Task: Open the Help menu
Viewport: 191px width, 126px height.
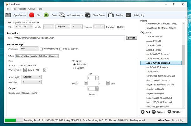Action: point(40,9)
